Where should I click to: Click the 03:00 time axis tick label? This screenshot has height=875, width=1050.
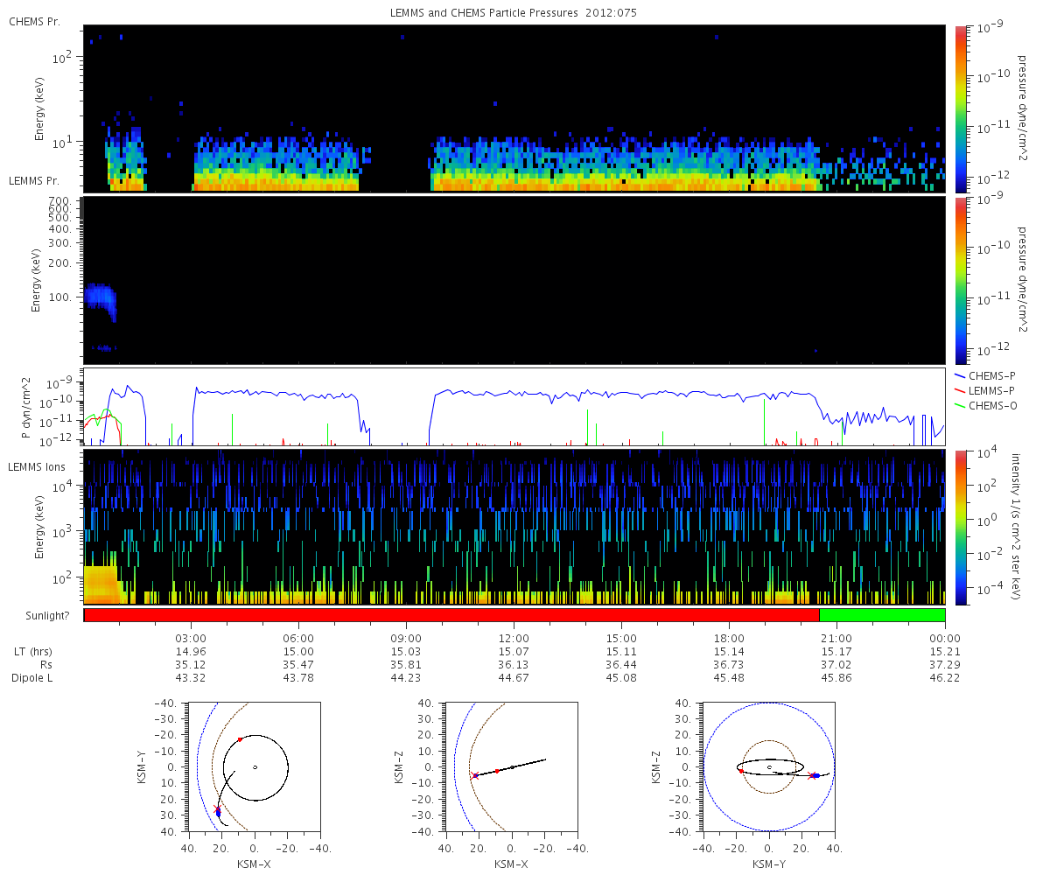pyautogui.click(x=191, y=638)
